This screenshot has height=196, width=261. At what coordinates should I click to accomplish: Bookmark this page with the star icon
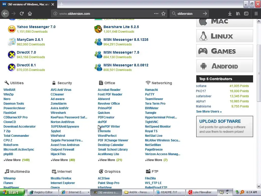[163, 14]
